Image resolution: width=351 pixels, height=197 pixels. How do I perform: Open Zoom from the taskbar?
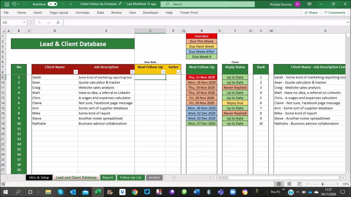click(x=233, y=192)
